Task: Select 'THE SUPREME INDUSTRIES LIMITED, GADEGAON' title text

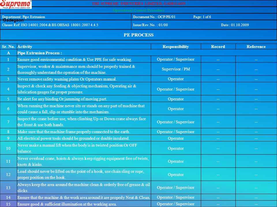Action: 139,3
